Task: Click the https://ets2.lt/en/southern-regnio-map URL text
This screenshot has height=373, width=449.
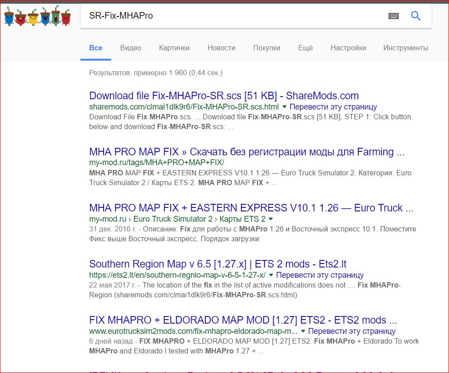Action: click(x=177, y=275)
